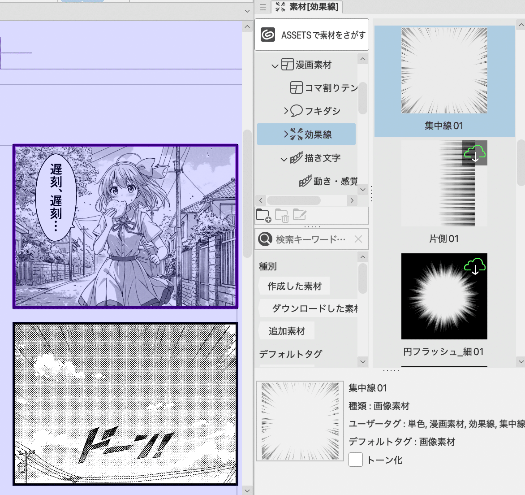Image resolution: width=525 pixels, height=495 pixels.
Task: Click the コマ割りテン panel template icon
Action: [x=296, y=87]
